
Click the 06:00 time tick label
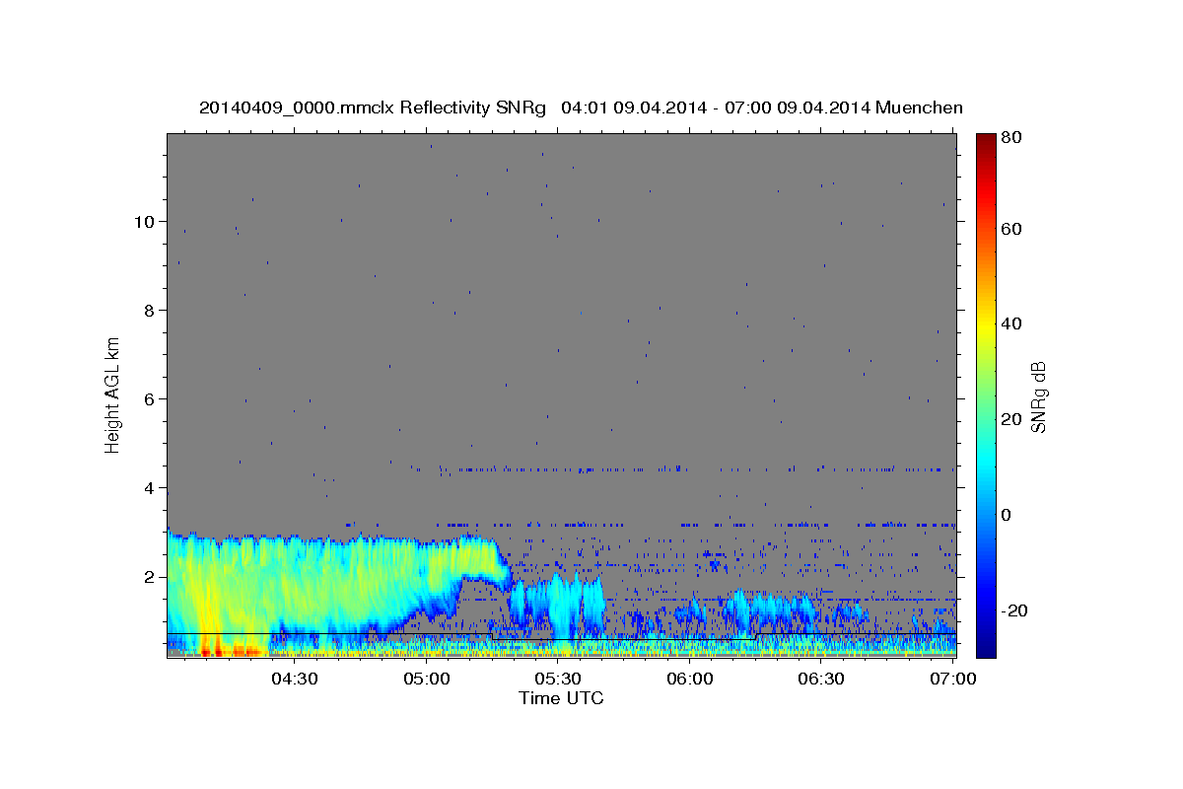[690, 679]
